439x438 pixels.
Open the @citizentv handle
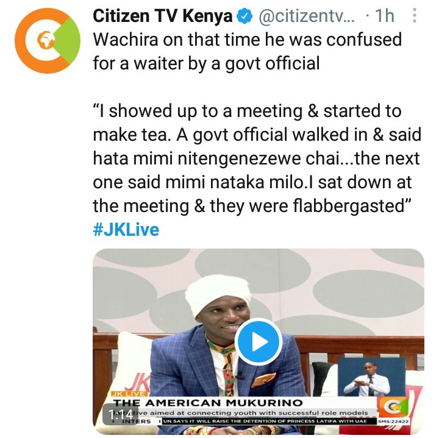(307, 16)
